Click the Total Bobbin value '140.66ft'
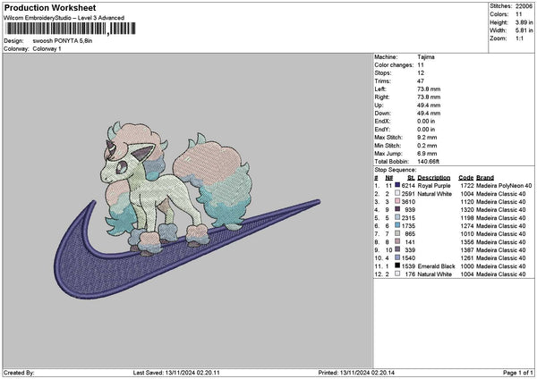537x379 pixels. click(429, 162)
